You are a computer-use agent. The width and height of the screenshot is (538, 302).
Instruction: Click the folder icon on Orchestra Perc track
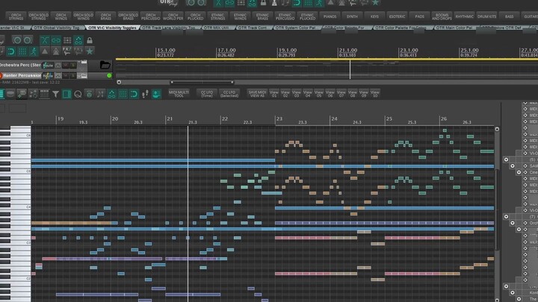[x=105, y=66]
